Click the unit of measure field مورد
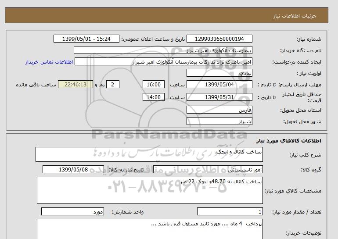The height and width of the screenshot is (239, 338). [x=72, y=212]
